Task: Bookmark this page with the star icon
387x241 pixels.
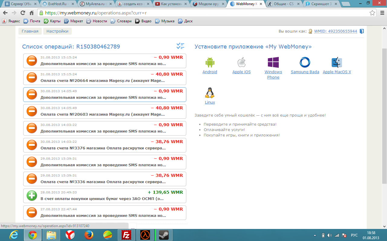Action: click(372, 13)
